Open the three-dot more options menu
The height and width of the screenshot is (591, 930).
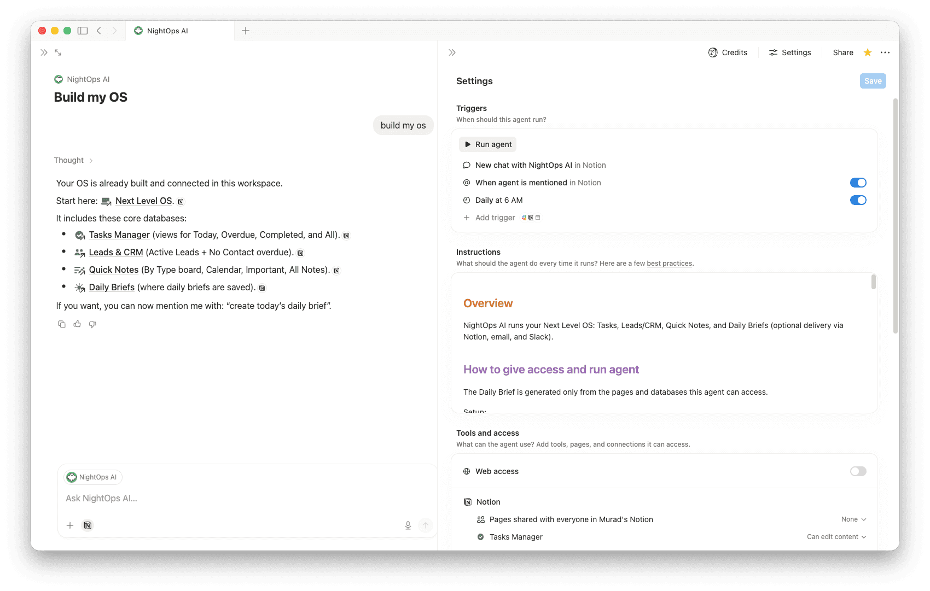[885, 52]
